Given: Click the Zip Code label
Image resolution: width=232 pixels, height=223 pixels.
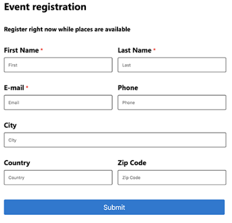Looking at the screenshot, I should tap(132, 163).
